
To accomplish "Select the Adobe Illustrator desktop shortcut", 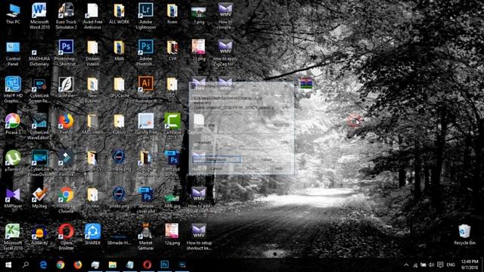I will coord(146,90).
